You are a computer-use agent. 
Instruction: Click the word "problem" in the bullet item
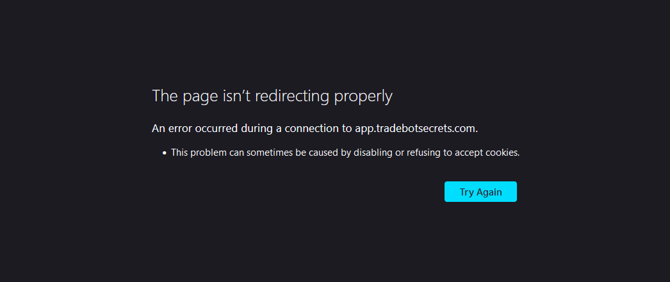click(x=209, y=153)
